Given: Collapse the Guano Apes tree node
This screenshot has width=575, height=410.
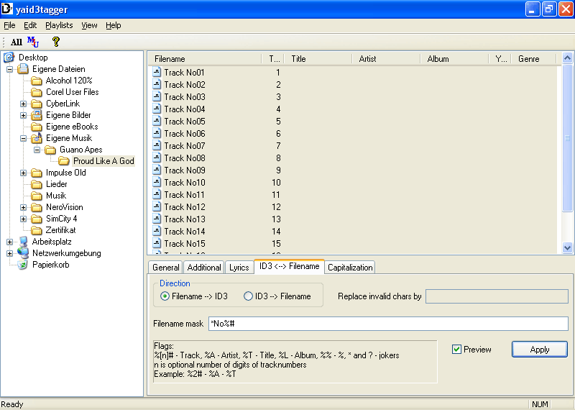Looking at the screenshot, I should tap(37, 150).
